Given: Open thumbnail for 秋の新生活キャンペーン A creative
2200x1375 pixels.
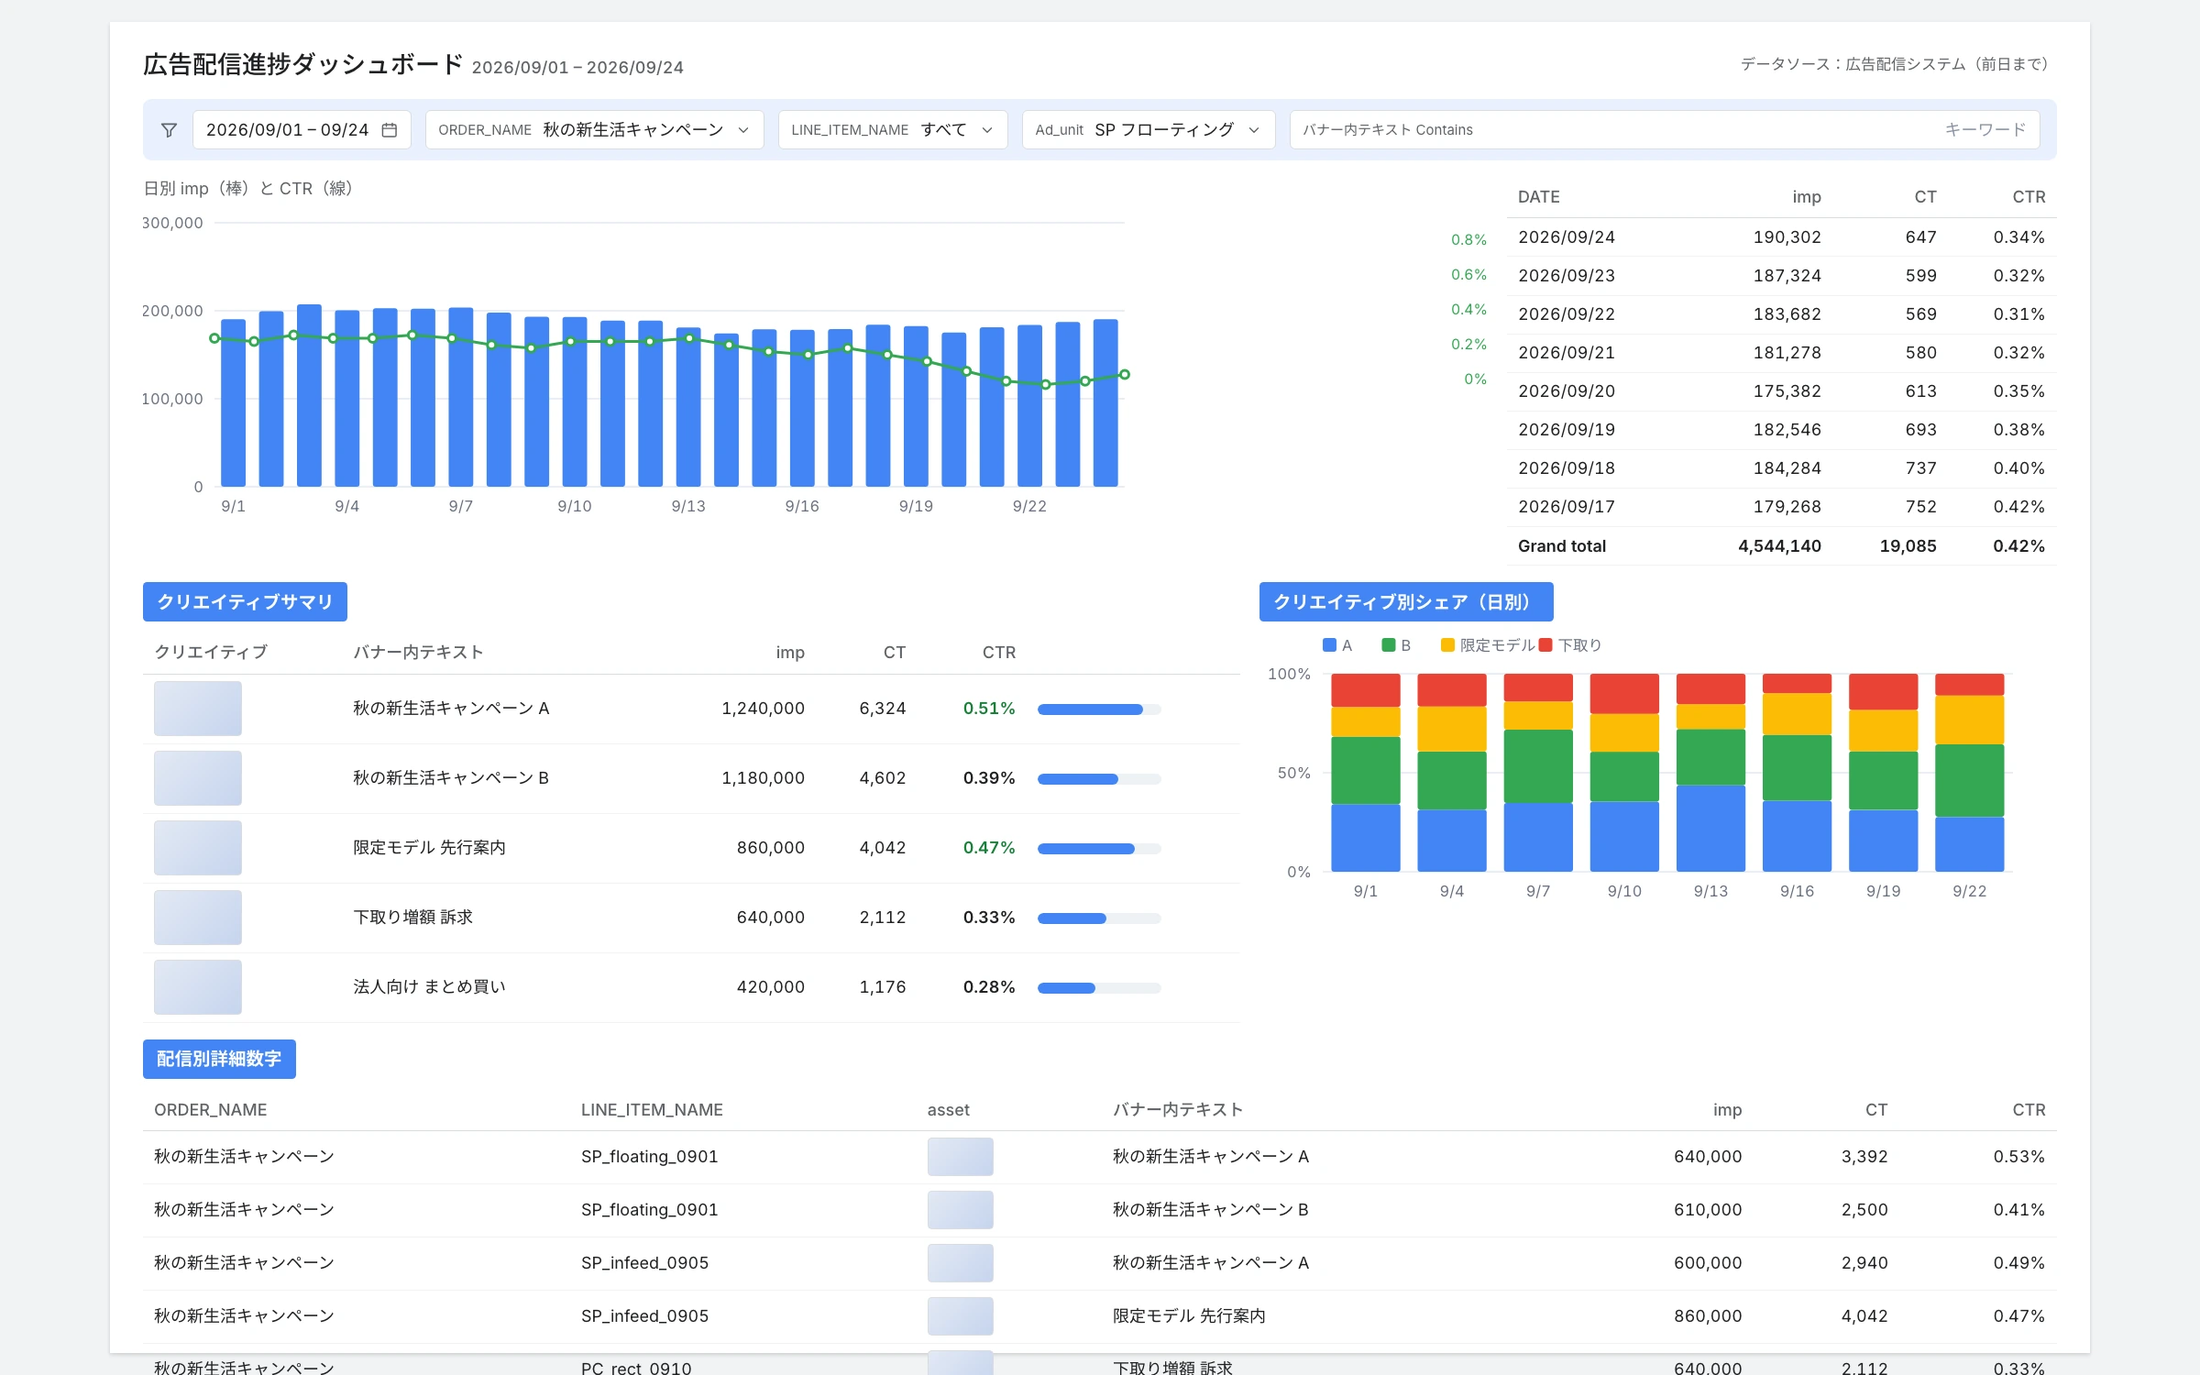Looking at the screenshot, I should click(198, 709).
